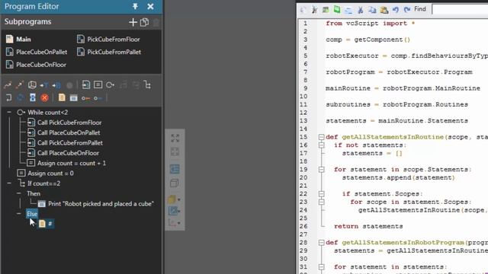The image size is (488, 274).
Task: Add a set binary output statement icon
Action: tap(85, 98)
